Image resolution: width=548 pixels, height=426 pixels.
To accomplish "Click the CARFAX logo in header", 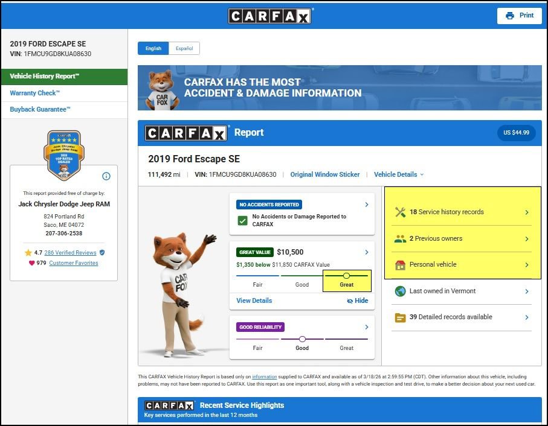I will coord(269,16).
